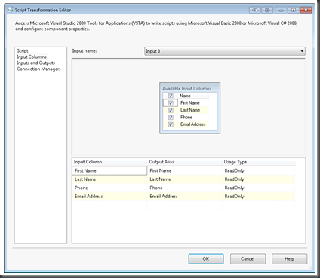
Task: Go to the Connection Managers page
Action: pyautogui.click(x=38, y=69)
